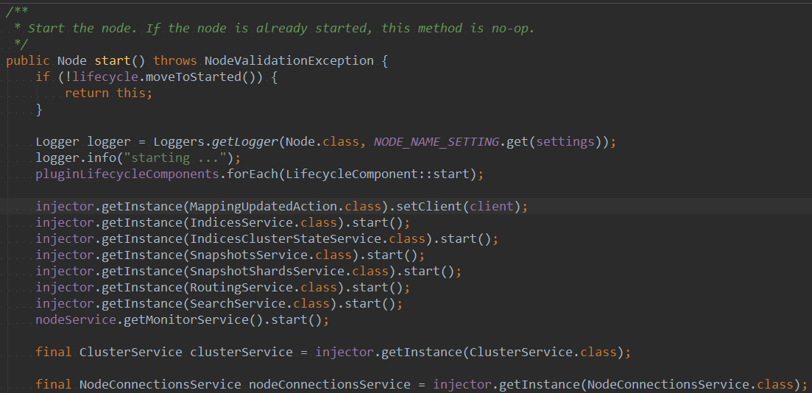
Task: Click 'IndicesClusterStateService' class reference
Action: (286, 239)
